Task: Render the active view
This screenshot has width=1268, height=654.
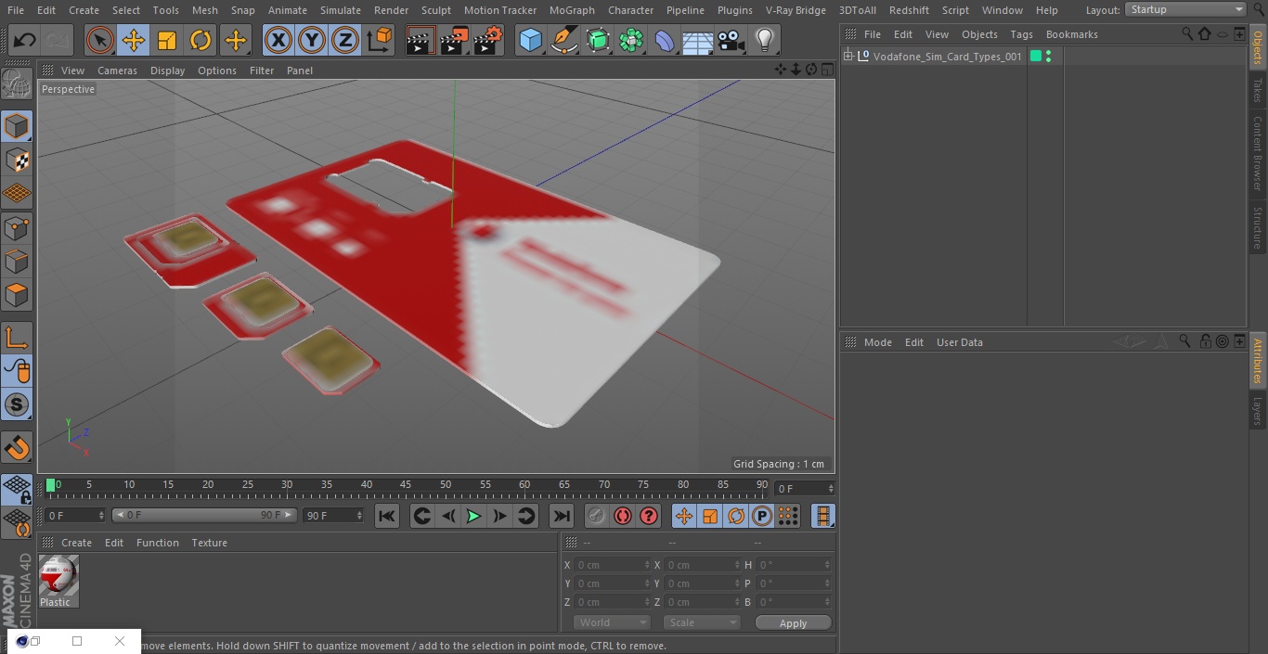Action: coord(421,40)
